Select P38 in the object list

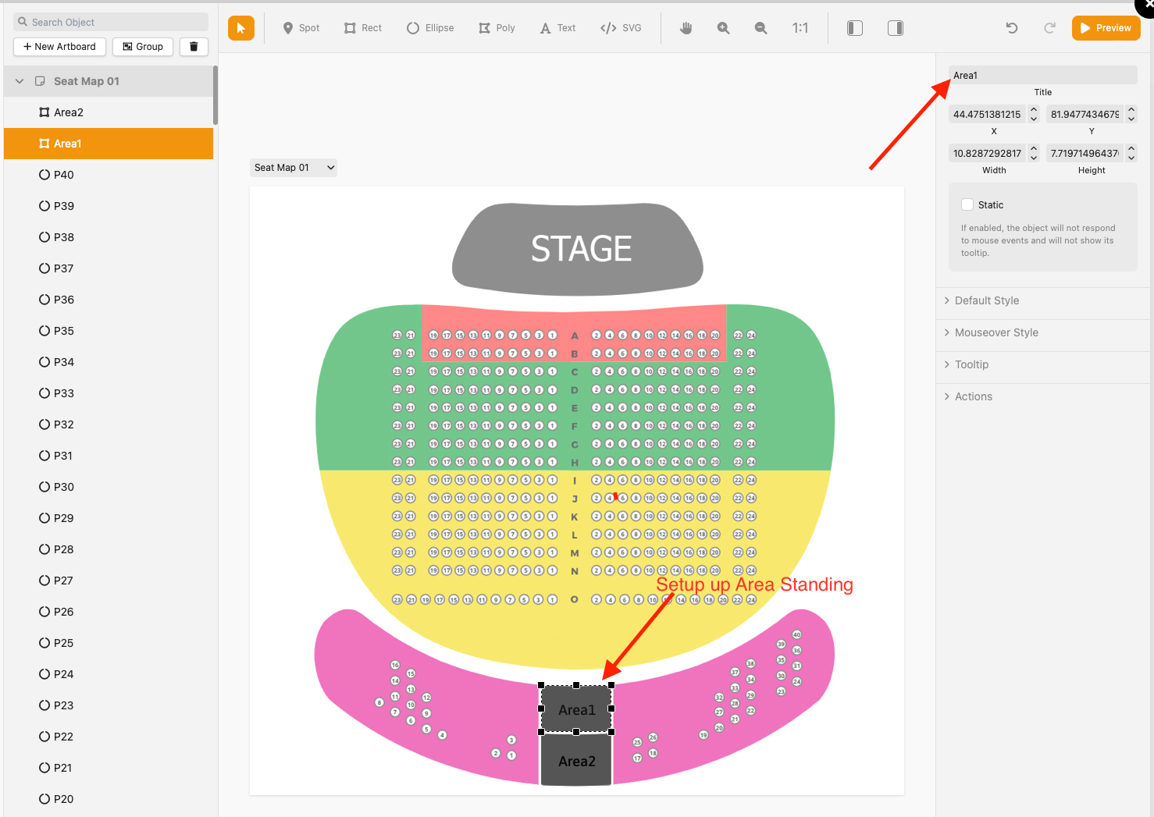(x=109, y=237)
